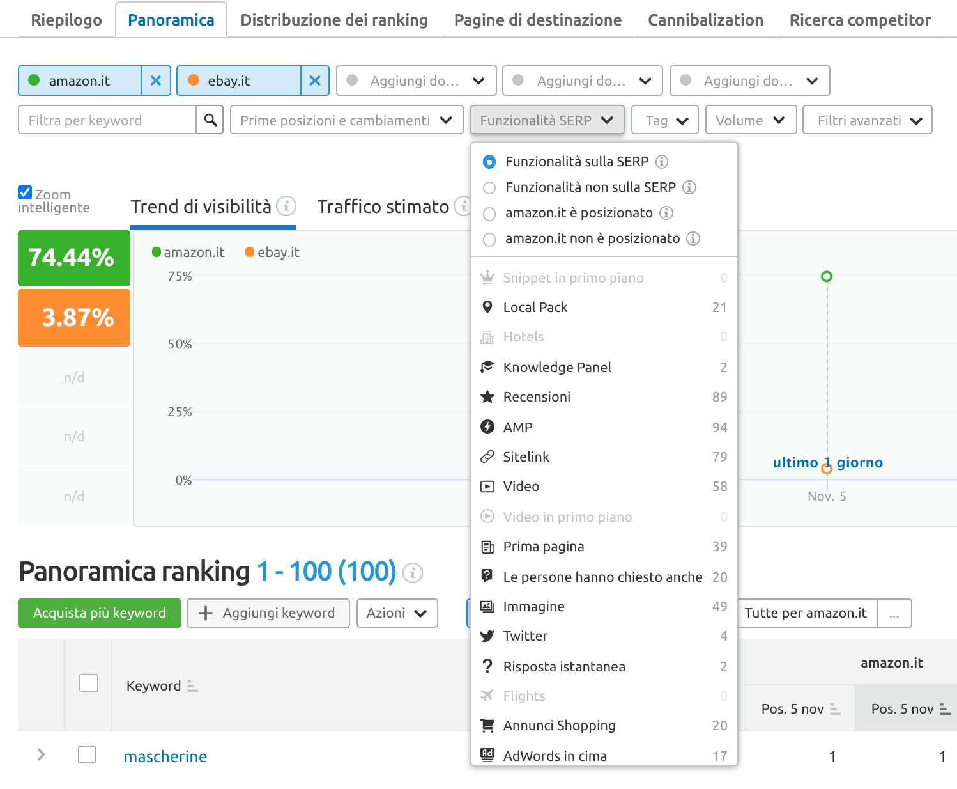Sort the highlighted Pos. 5 nov column
957x789 pixels.
pyautogui.click(x=945, y=709)
